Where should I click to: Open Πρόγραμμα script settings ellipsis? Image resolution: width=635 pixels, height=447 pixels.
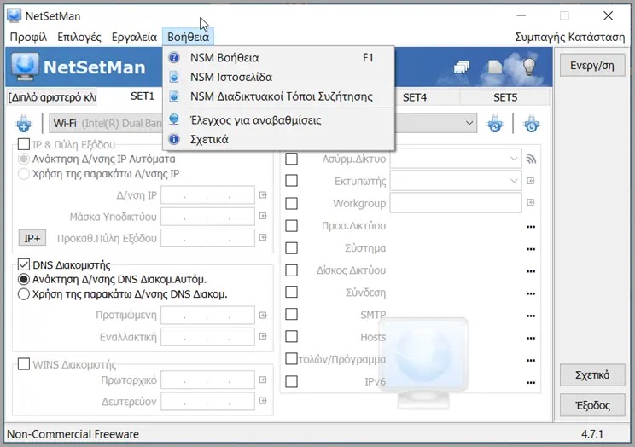(x=531, y=360)
